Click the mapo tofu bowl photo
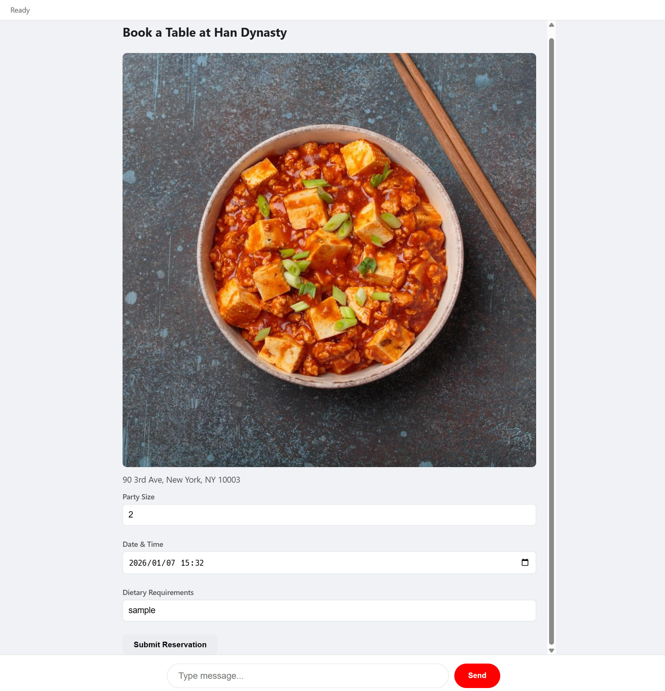The image size is (665, 691). click(329, 259)
